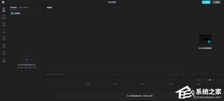224x101 pixels.
Task: Zoom out the timeline with the minus magnifier
Action: point(204,80)
